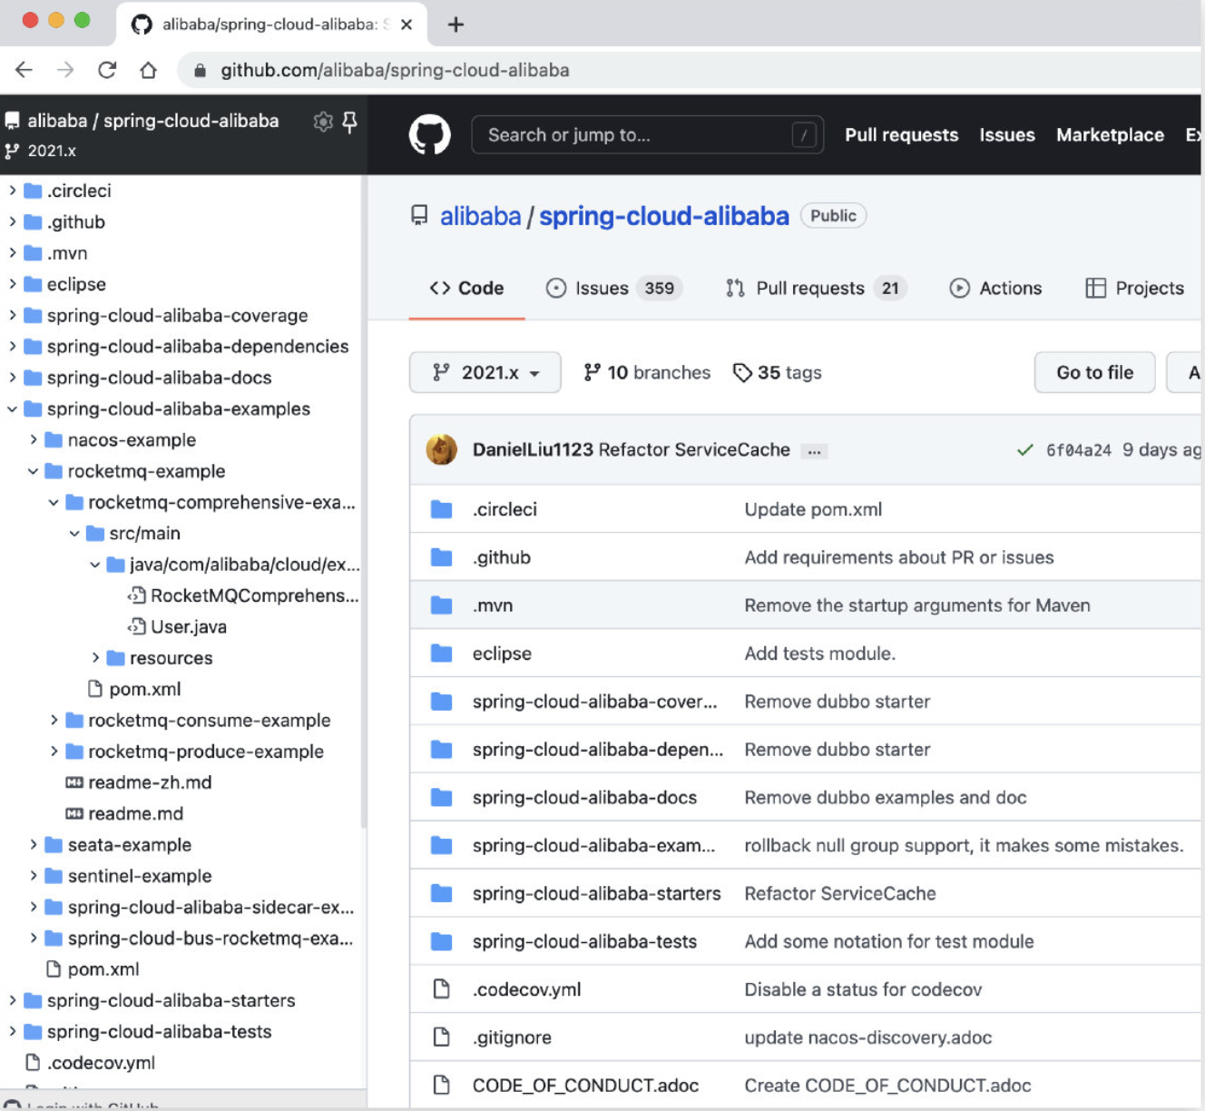Close the spring-cloud-alibaba browser tab
The height and width of the screenshot is (1111, 1205).
[407, 25]
